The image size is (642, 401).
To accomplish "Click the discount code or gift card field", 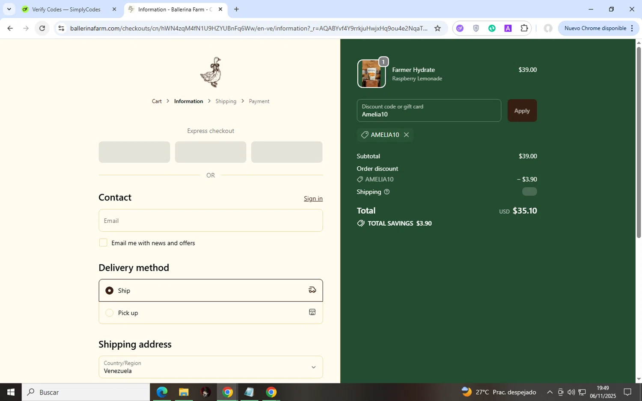I will coord(429,110).
